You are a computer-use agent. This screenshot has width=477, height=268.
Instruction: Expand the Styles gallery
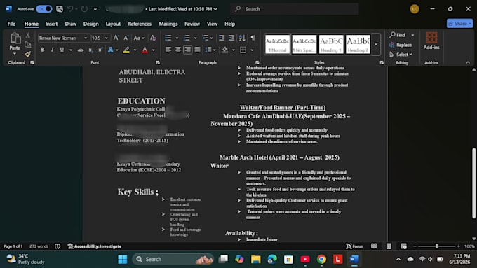(x=376, y=44)
